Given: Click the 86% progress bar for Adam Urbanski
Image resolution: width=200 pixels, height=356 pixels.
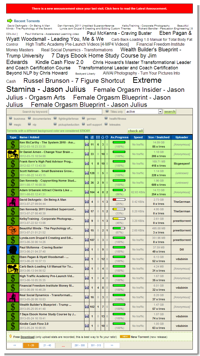Looking at the screenshot, I should 119,190.
